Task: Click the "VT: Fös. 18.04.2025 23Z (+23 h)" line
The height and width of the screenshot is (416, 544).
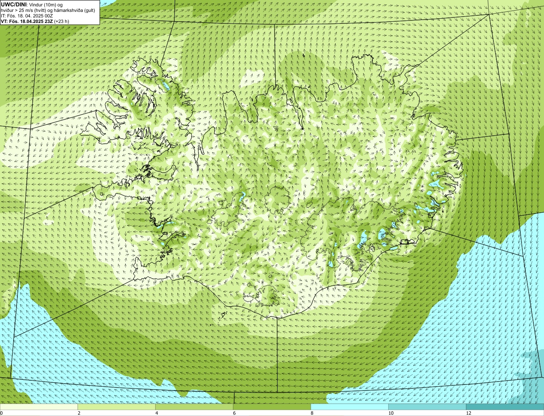Action: 35,21
